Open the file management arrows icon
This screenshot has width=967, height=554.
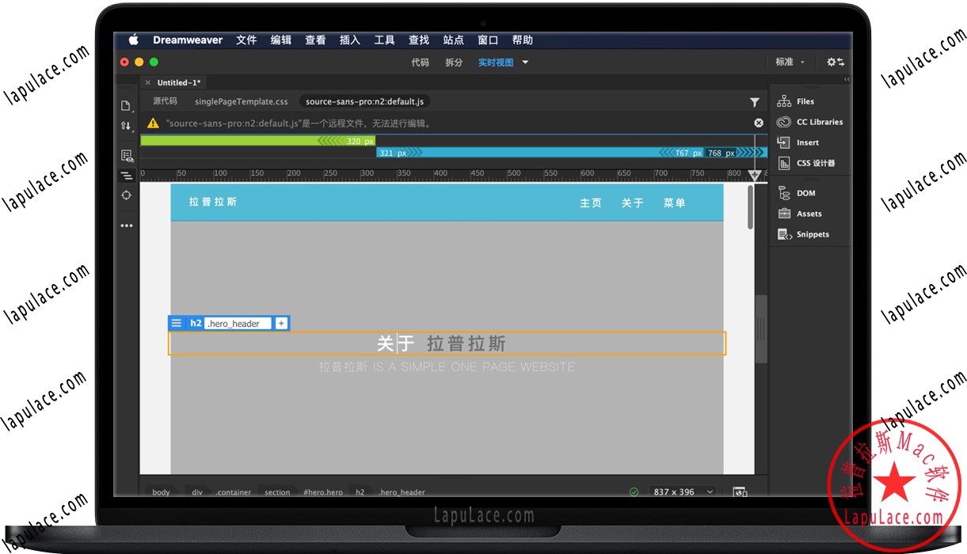pos(126,126)
